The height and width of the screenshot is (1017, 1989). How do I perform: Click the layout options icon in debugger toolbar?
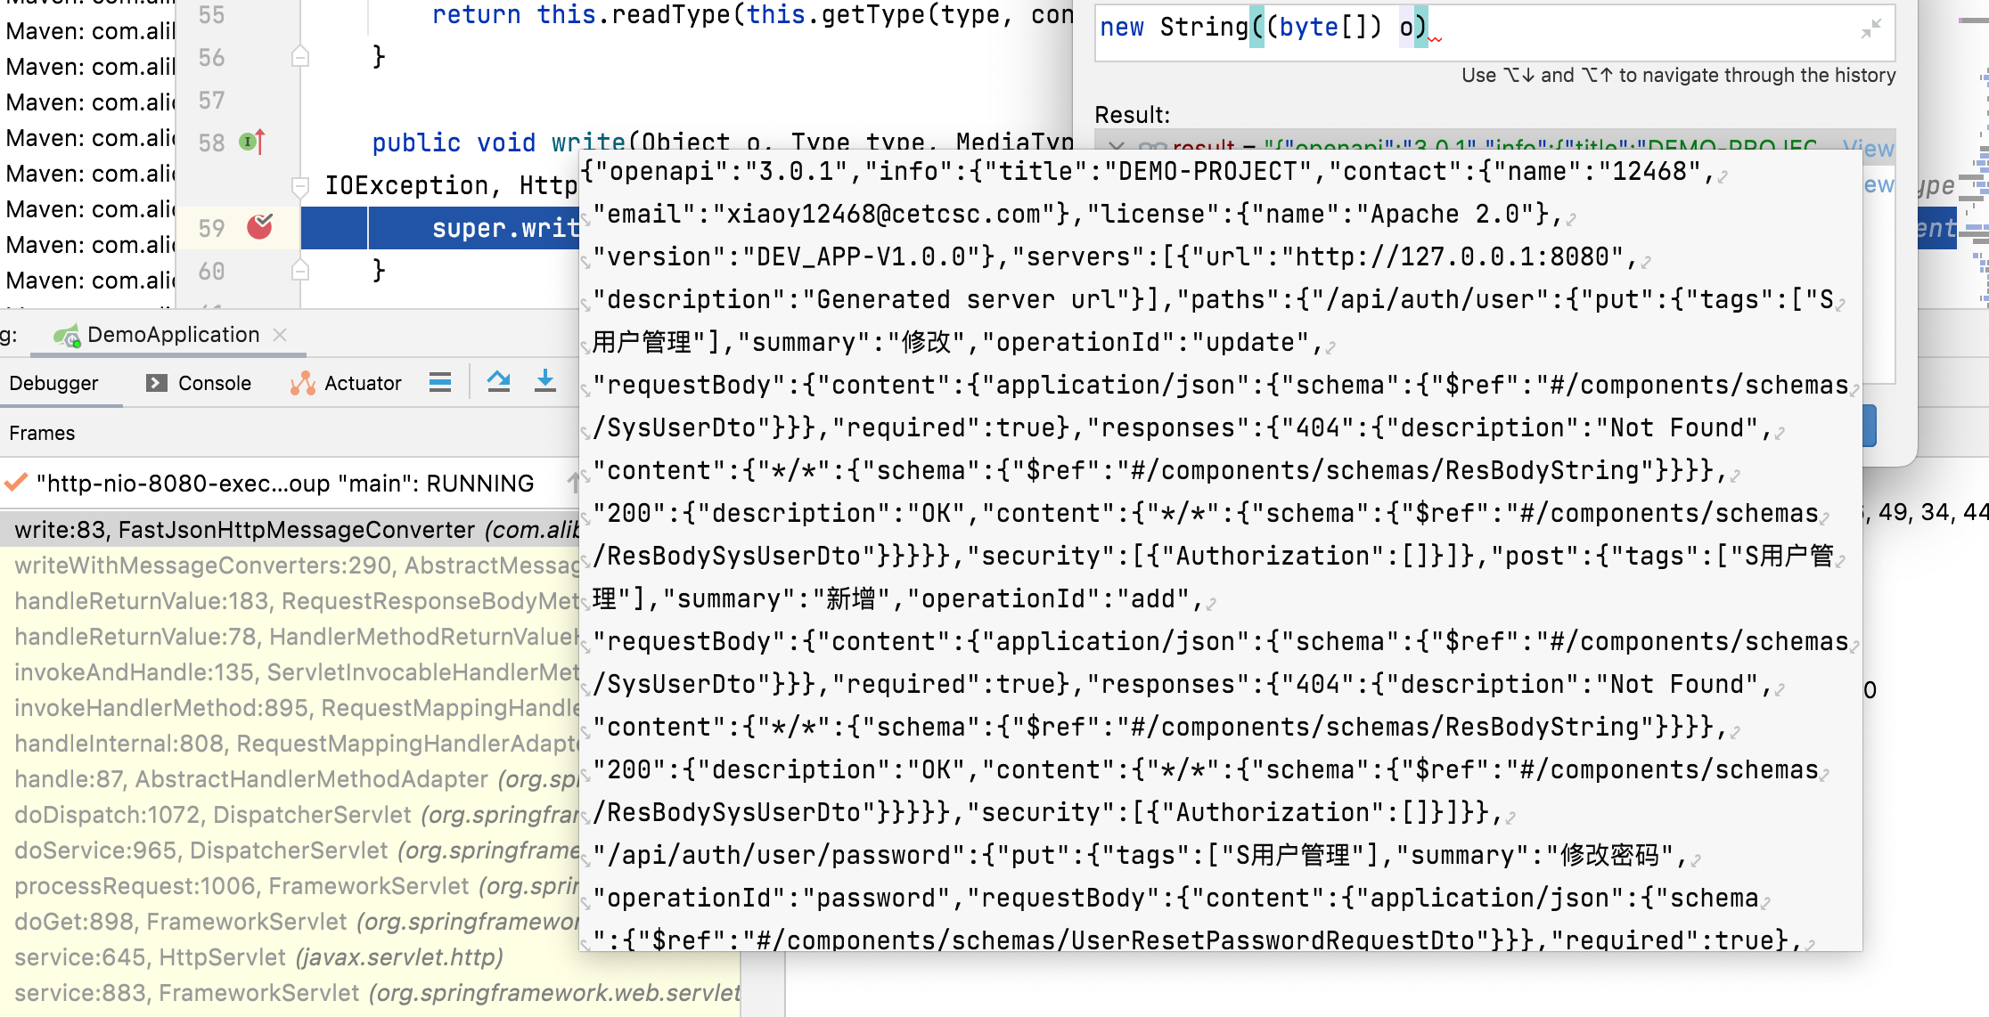pyautogui.click(x=440, y=381)
